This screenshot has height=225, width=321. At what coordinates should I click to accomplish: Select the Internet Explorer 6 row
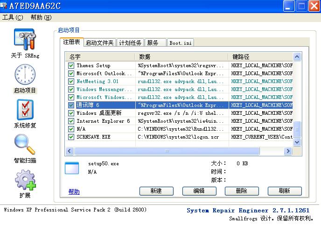point(179,121)
